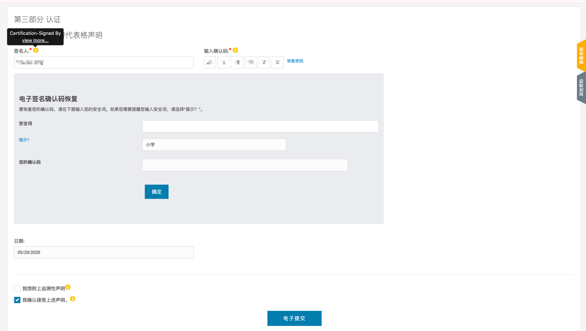Click the info icon beside 签名人
Screen dimensions: 586x331
pos(36,50)
